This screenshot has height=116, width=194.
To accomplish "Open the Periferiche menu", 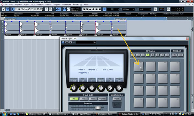I will coord(67,5).
